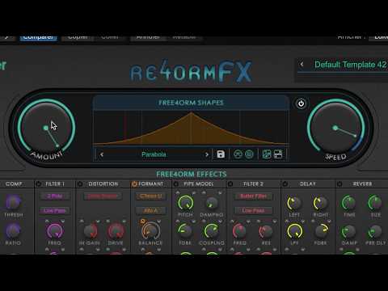
Task: Click the AMOUNT knob
Action: point(46,128)
